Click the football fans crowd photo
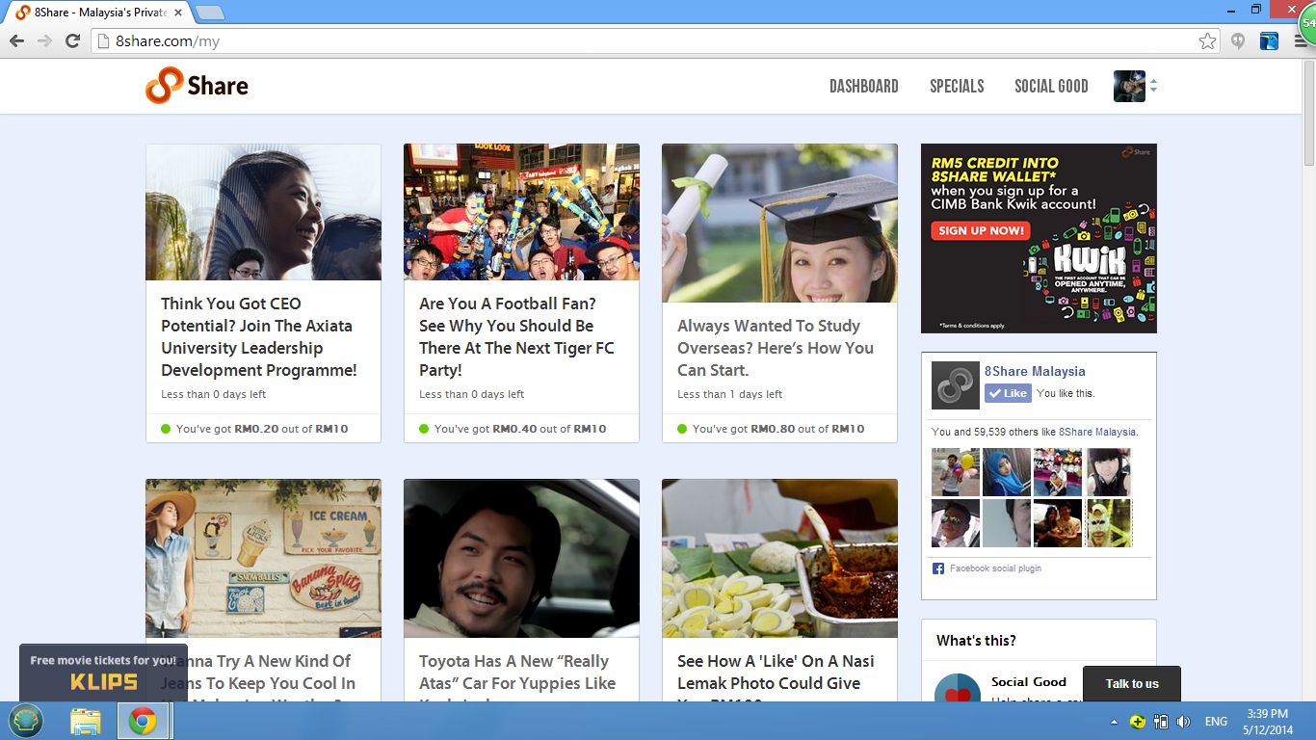 [x=521, y=212]
